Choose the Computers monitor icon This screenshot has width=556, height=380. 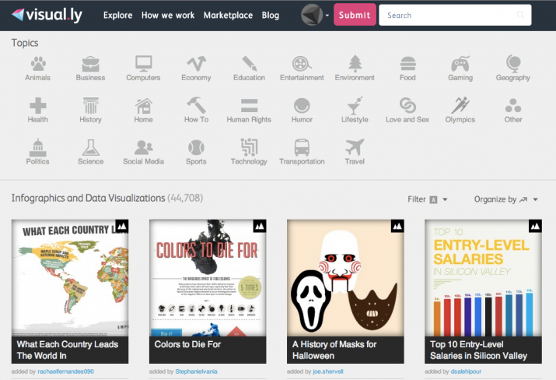pos(143,64)
